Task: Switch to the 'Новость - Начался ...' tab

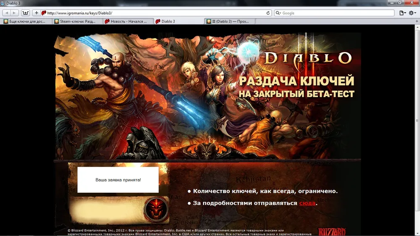Action: point(128,21)
